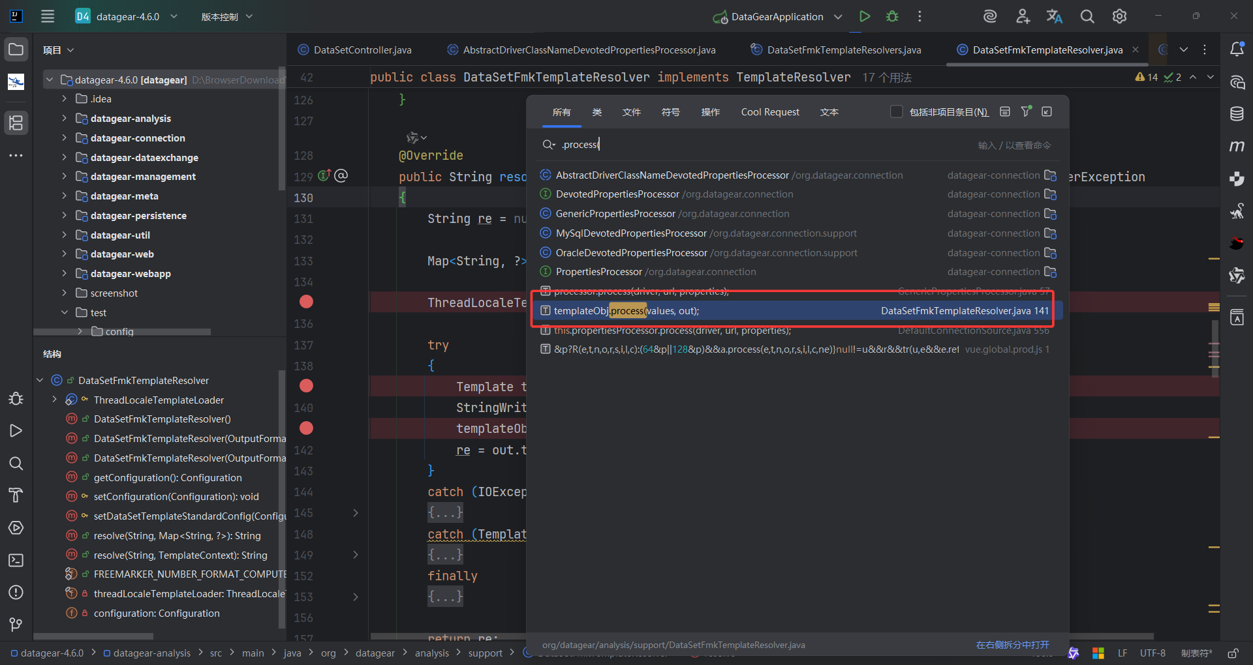Open the Find tool window magnifier on left bar
This screenshot has height=665, width=1253.
16,464
